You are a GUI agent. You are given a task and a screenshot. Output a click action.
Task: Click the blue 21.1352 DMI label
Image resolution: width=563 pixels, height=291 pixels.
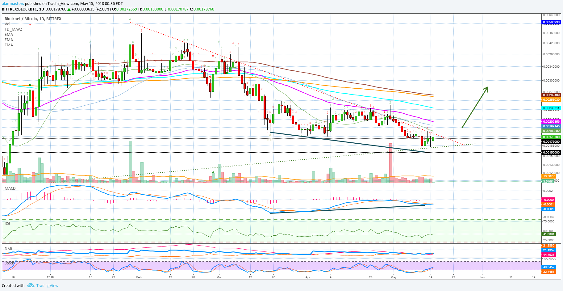click(549, 250)
